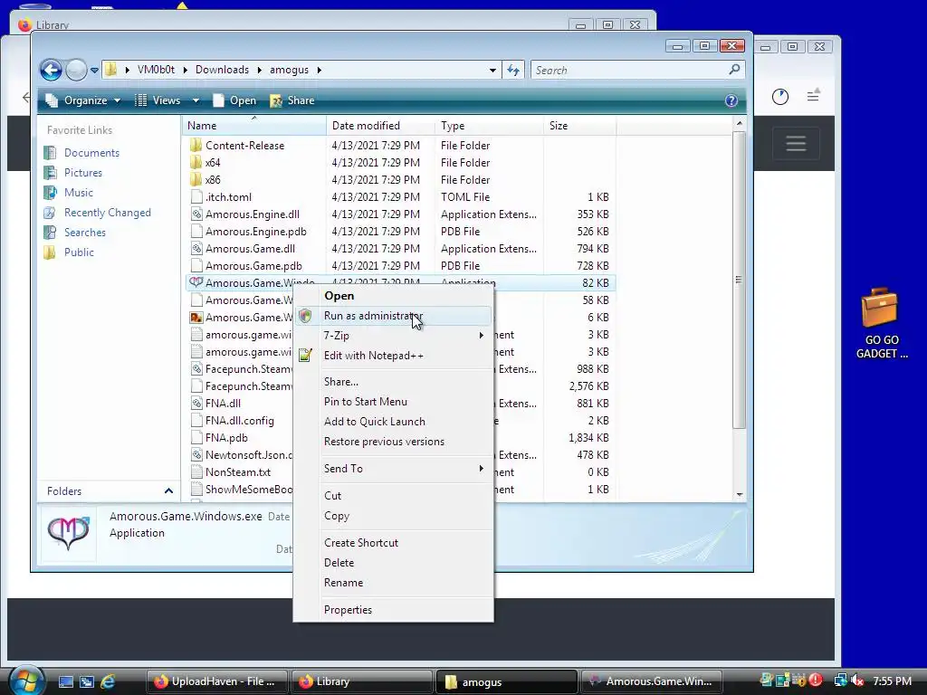The height and width of the screenshot is (695, 927).
Task: Choose Cut in the context menu
Action: click(x=393, y=496)
